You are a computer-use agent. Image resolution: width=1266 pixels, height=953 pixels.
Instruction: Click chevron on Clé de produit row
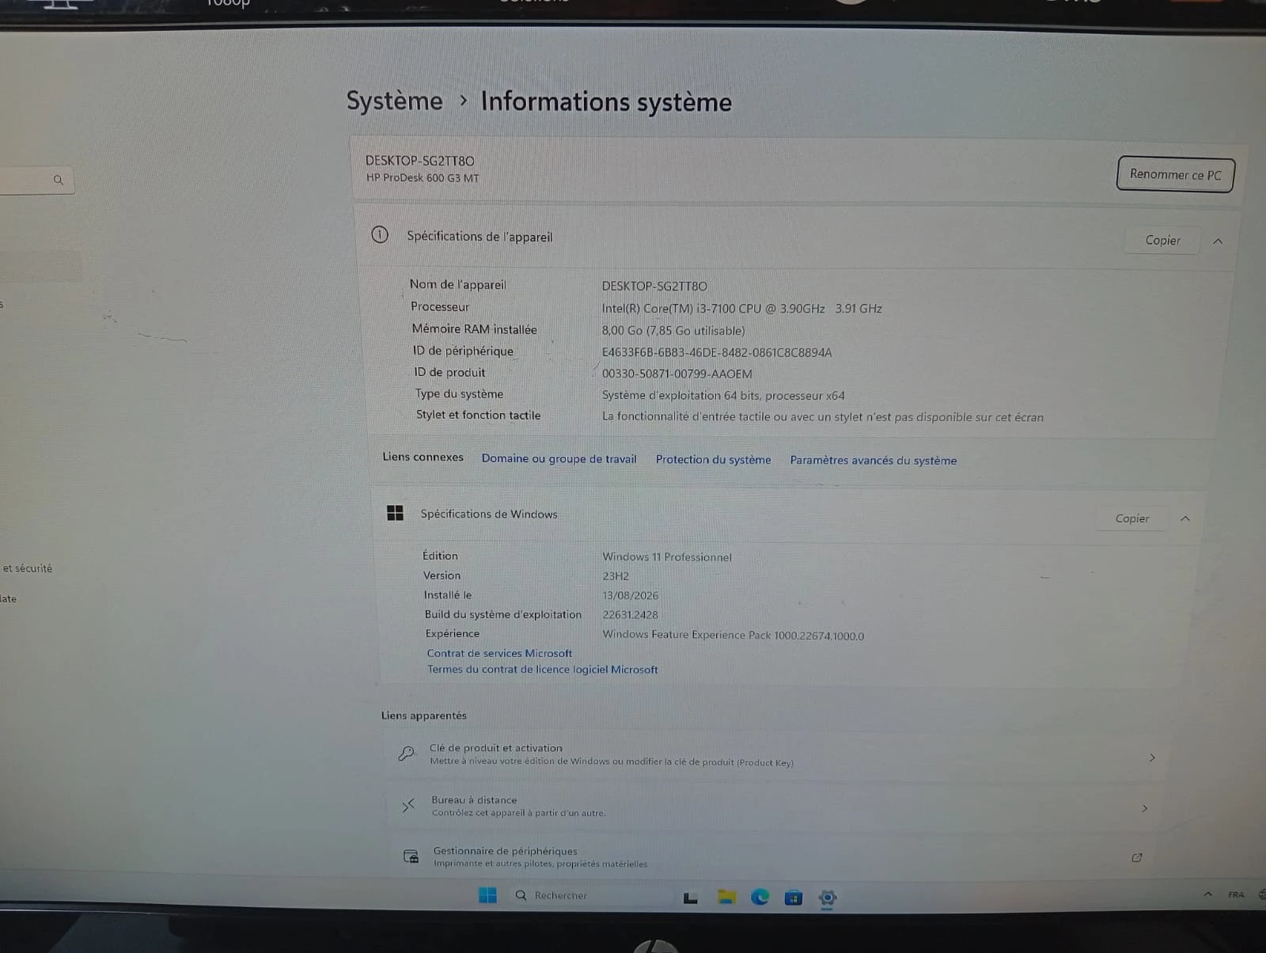point(1152,757)
